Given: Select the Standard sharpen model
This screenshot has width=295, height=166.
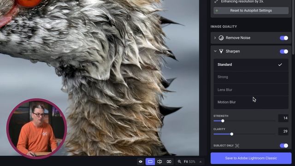Looking at the screenshot, I should tap(251, 65).
